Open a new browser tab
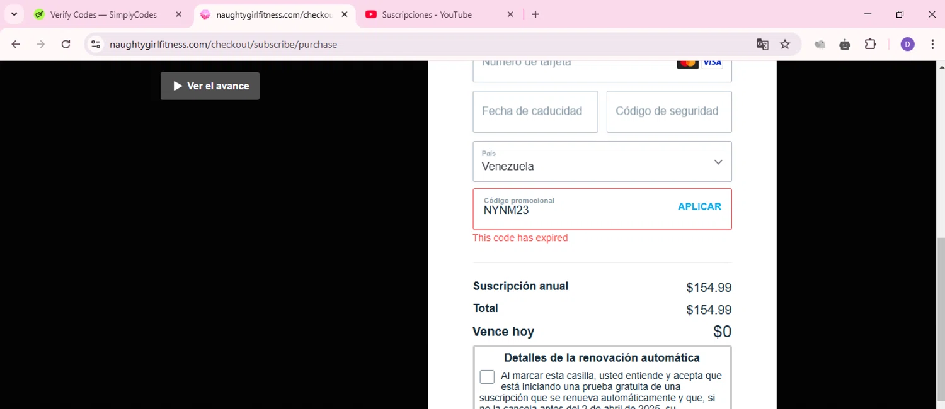This screenshot has height=409, width=945. point(535,14)
